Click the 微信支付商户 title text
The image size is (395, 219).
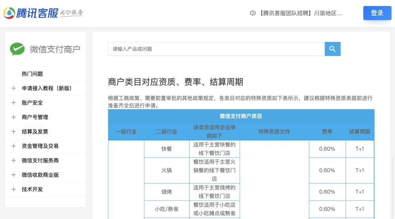click(55, 49)
